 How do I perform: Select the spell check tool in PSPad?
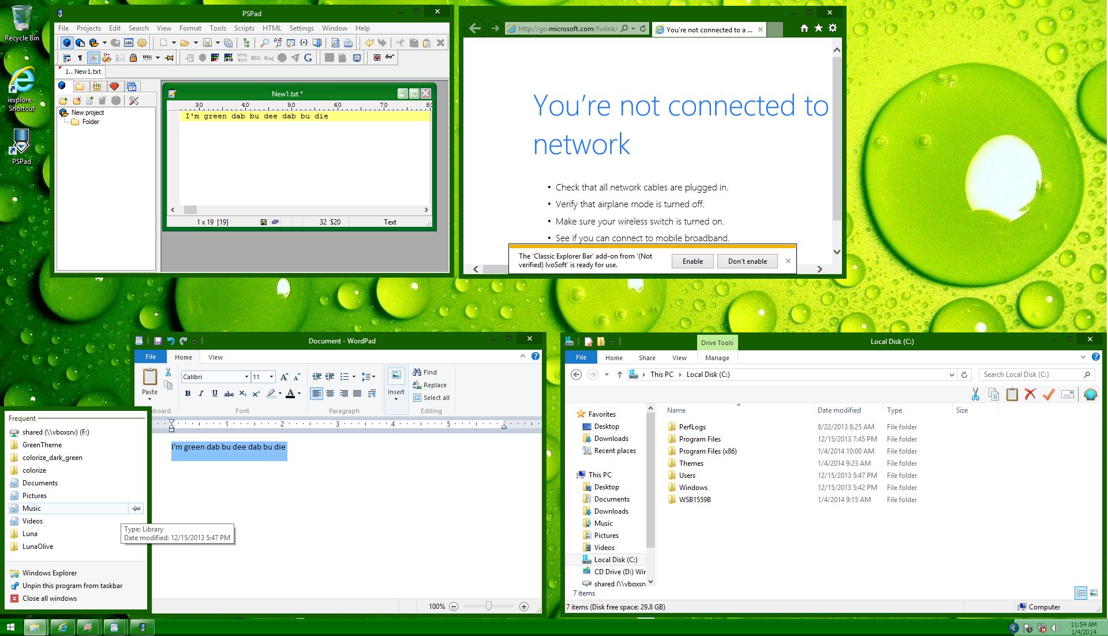click(148, 57)
